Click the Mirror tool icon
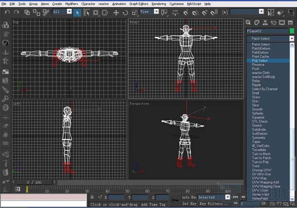Image resolution: width=297 pixels, height=208 pixels. pyautogui.click(x=271, y=13)
